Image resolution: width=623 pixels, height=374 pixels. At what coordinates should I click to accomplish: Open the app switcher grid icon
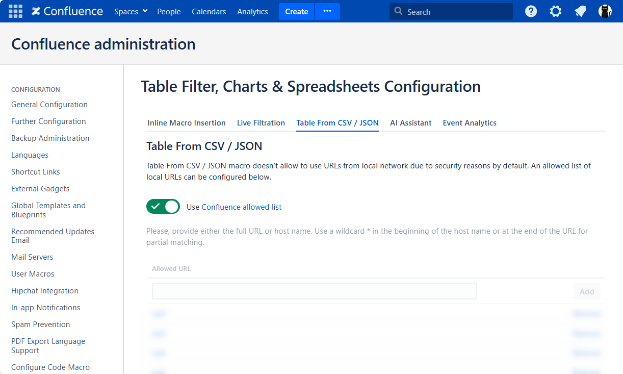pos(15,11)
